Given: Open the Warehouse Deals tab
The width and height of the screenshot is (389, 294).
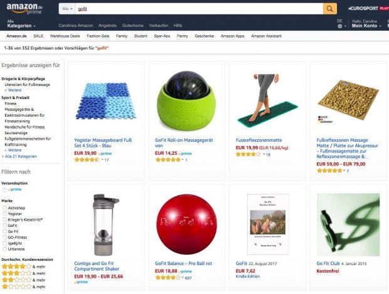Looking at the screenshot, I should coord(65,36).
